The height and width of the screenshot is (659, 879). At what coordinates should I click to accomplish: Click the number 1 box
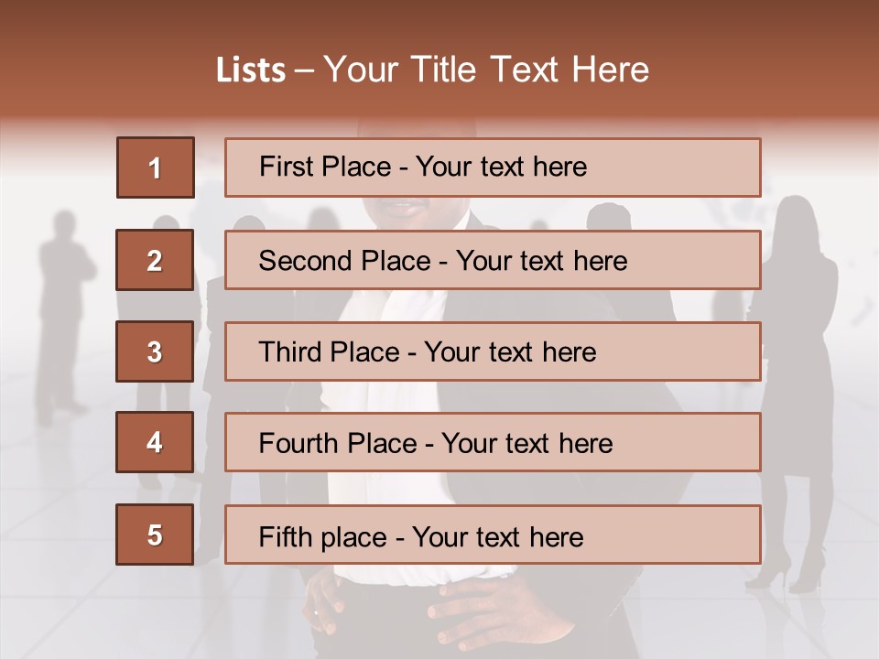[155, 167]
